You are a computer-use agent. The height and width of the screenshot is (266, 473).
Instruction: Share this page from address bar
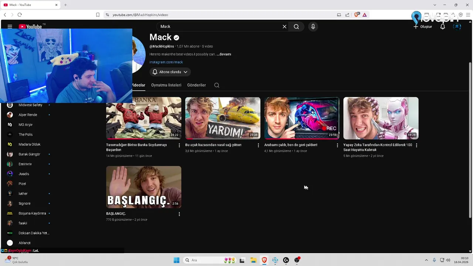tap(347, 15)
